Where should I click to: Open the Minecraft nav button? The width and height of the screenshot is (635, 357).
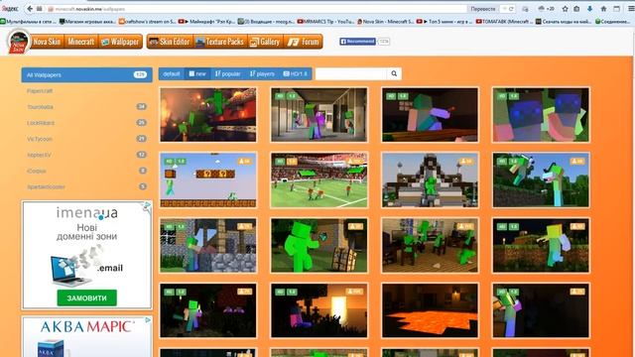[81, 42]
